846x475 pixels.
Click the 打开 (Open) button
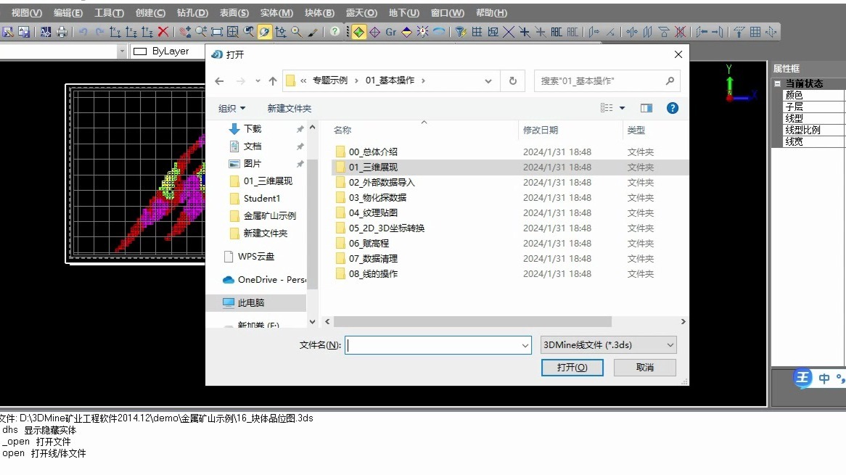[x=572, y=367]
